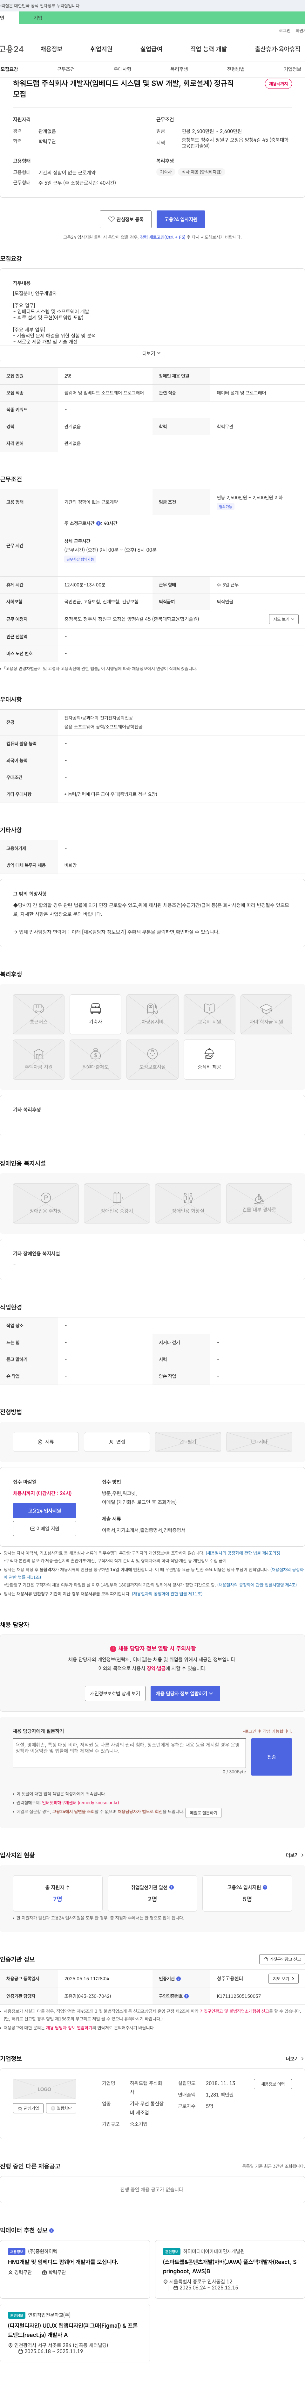Viewport: 305px width, 2391px height.
Task: Click the 메일로 질문하기 button
Action: point(203,1813)
